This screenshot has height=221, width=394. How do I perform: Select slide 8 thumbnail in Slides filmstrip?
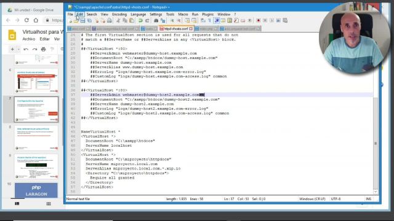click(x=36, y=138)
